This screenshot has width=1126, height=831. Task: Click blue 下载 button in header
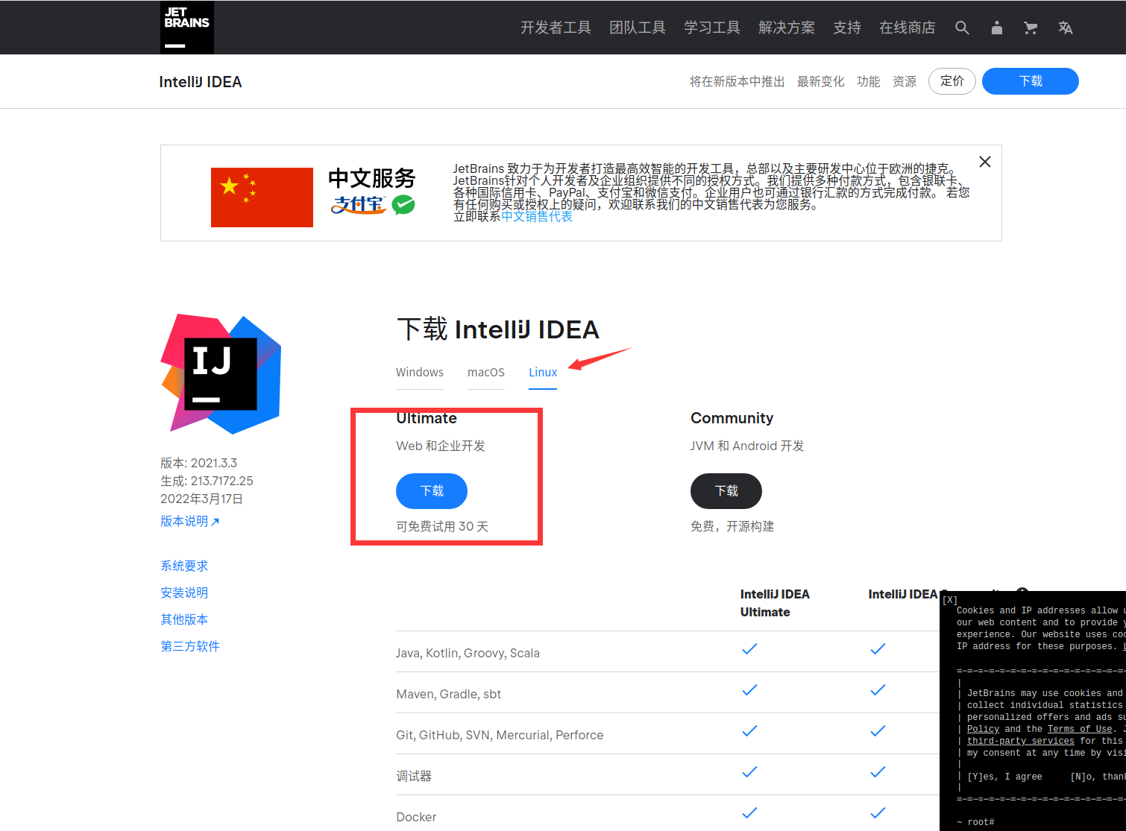pyautogui.click(x=1031, y=81)
